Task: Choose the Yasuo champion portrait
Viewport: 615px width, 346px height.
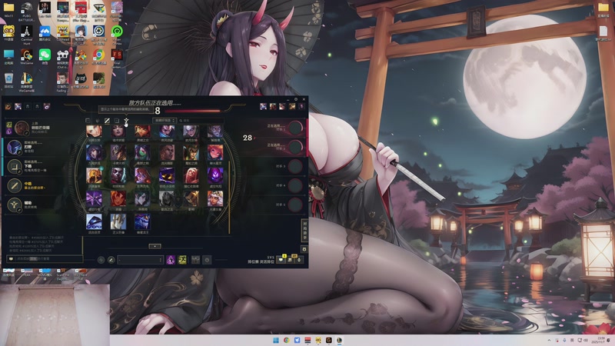Action: click(167, 131)
